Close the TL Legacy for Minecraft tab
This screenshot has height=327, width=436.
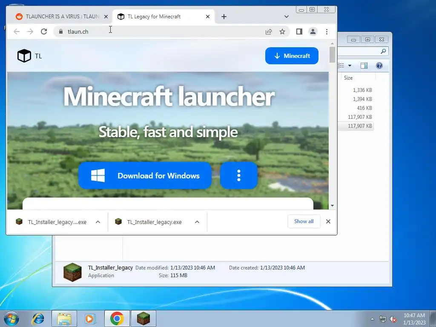tap(208, 17)
